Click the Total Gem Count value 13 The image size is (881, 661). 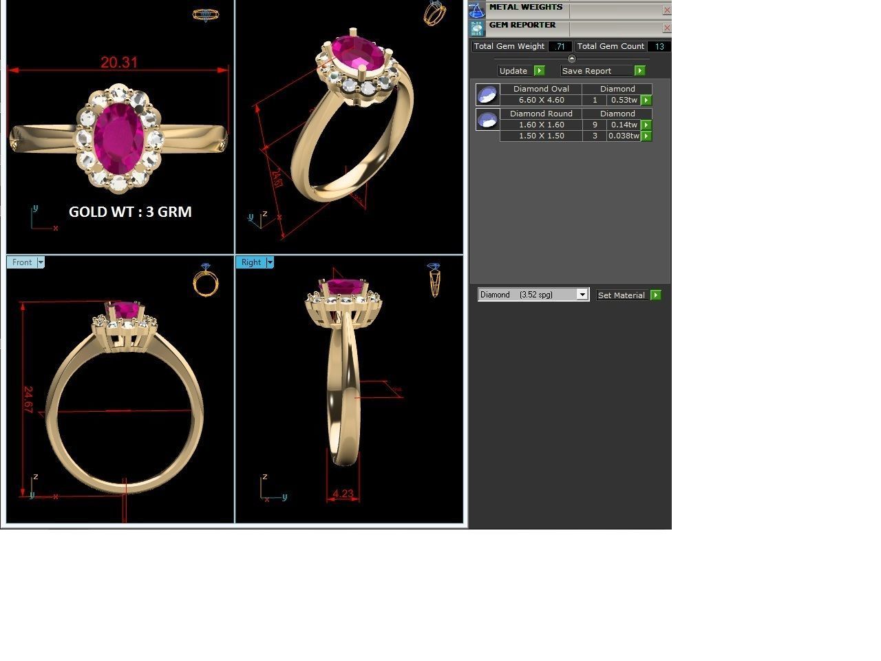(x=659, y=46)
